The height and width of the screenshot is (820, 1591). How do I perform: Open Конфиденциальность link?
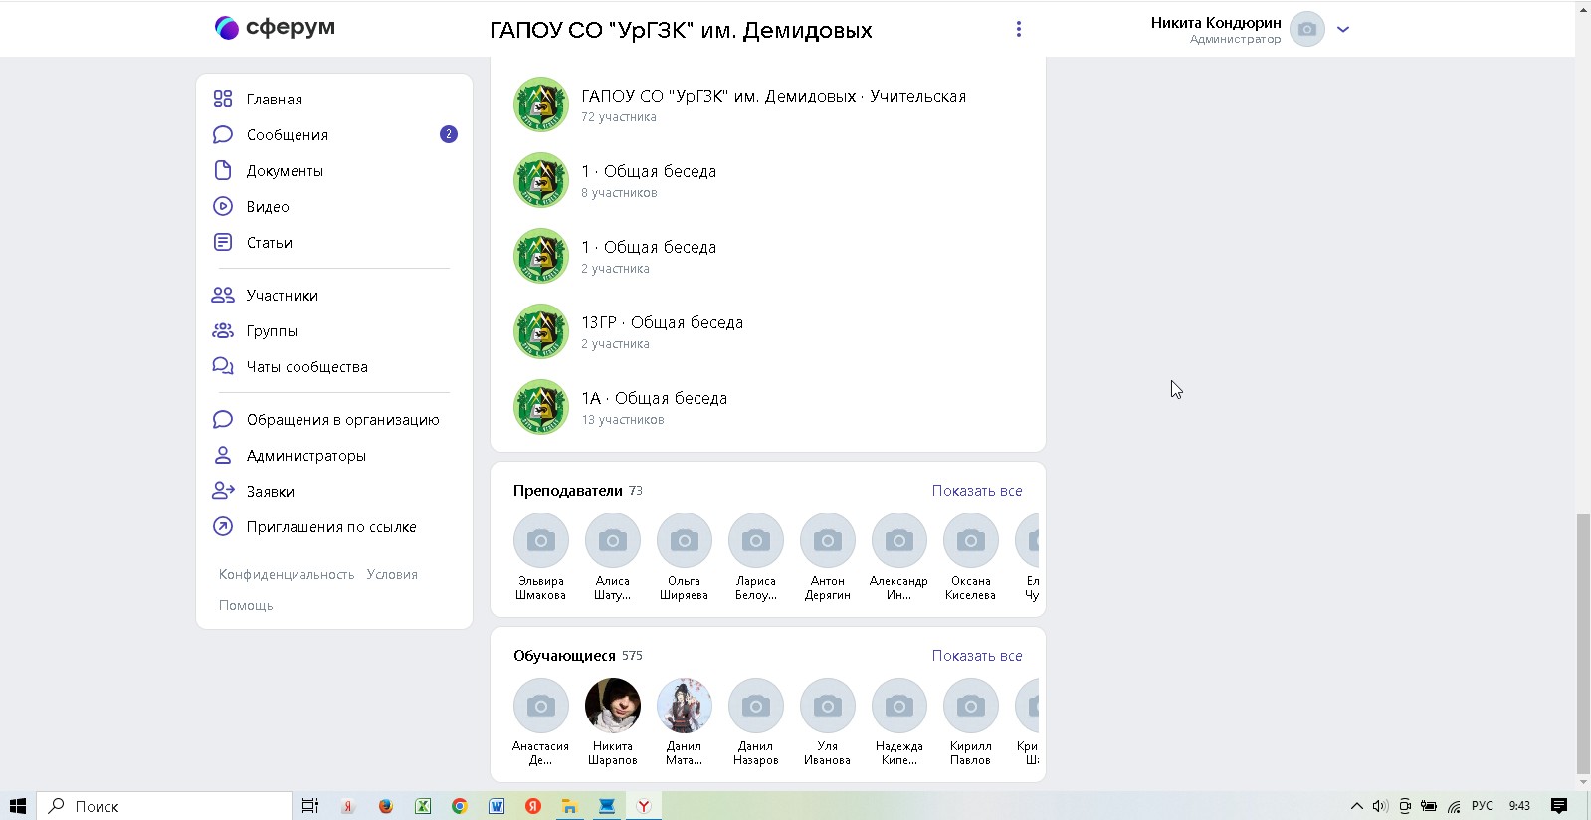point(287,574)
